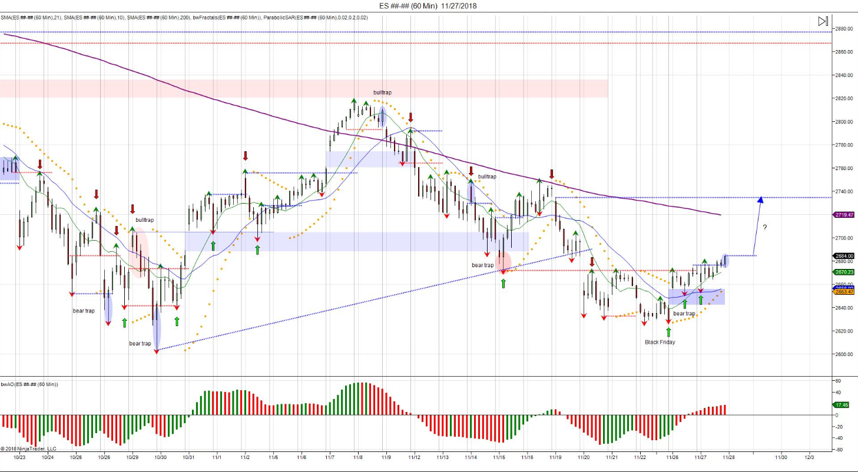Click the 60 label on the oscillator axis

click(x=839, y=381)
